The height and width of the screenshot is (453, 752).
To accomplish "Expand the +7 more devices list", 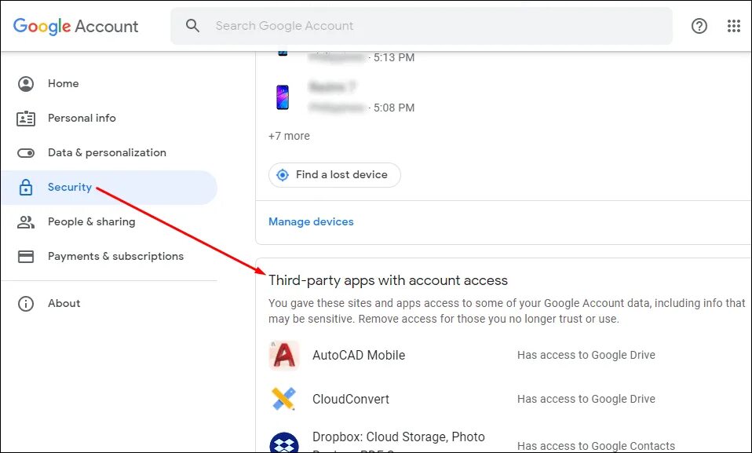I will pos(289,136).
